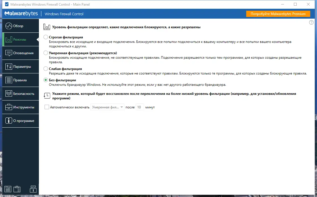Click Windows Firewall Control header text
This screenshot has height=197, width=317.
point(64,14)
